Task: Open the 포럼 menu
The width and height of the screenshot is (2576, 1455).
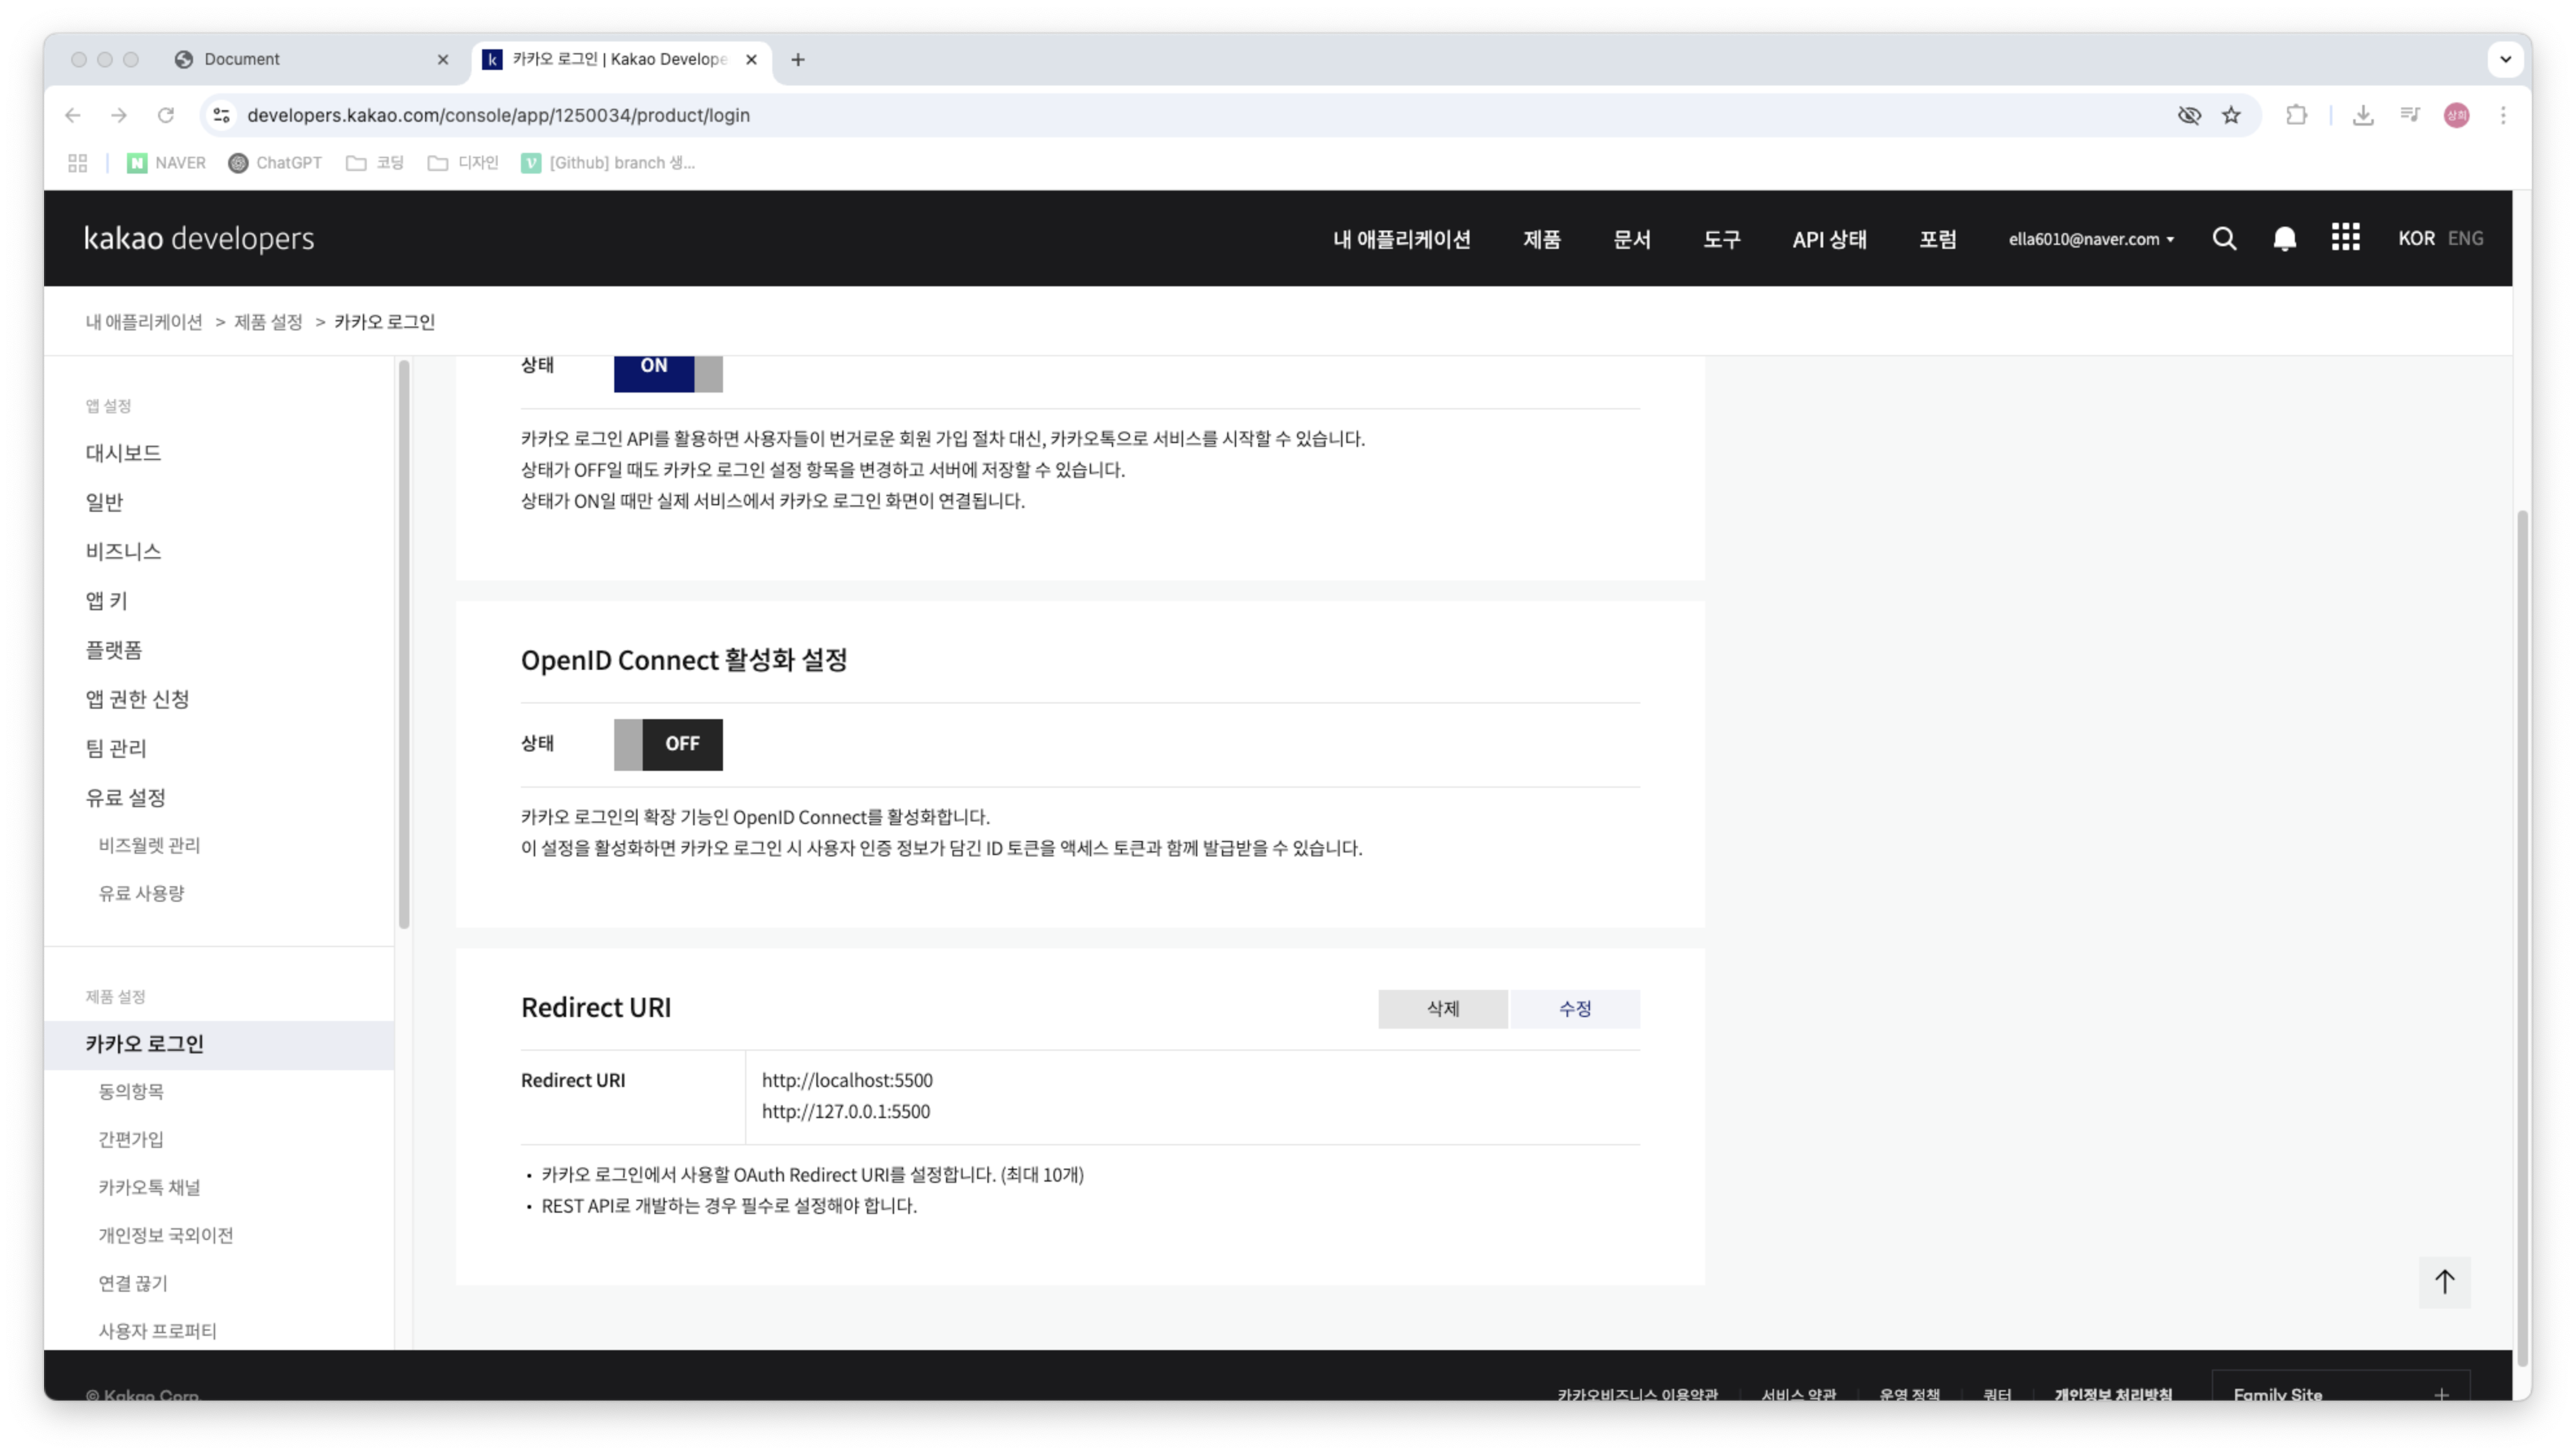Action: click(x=1937, y=239)
